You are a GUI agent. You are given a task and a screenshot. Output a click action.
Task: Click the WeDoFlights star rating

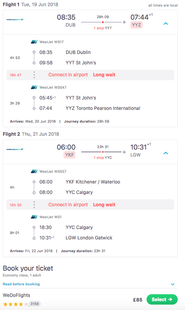16,304
